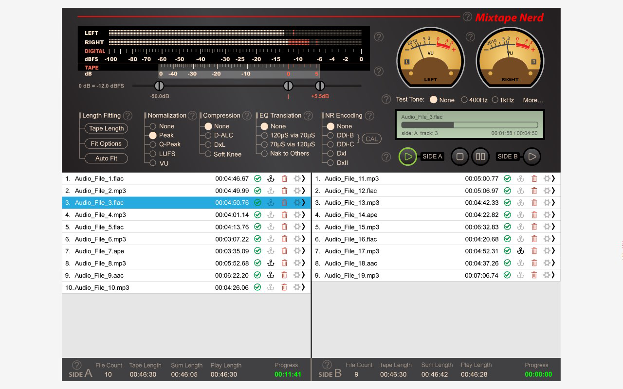Open the help icon next to NR Encoding
This screenshot has width=623, height=389.
368,115
